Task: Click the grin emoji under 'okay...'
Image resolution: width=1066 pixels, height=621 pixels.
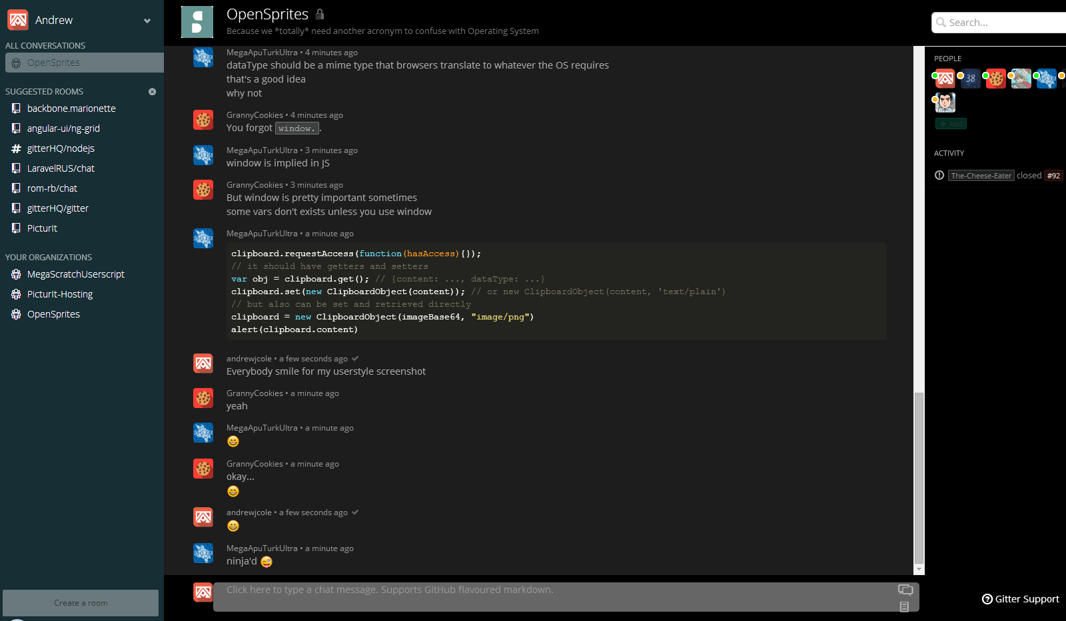Action: 233,491
